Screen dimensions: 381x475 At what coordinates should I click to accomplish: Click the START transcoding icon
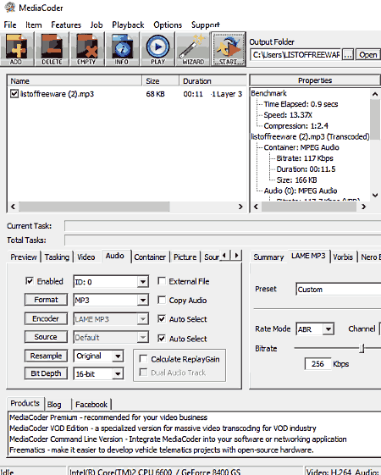click(x=229, y=49)
